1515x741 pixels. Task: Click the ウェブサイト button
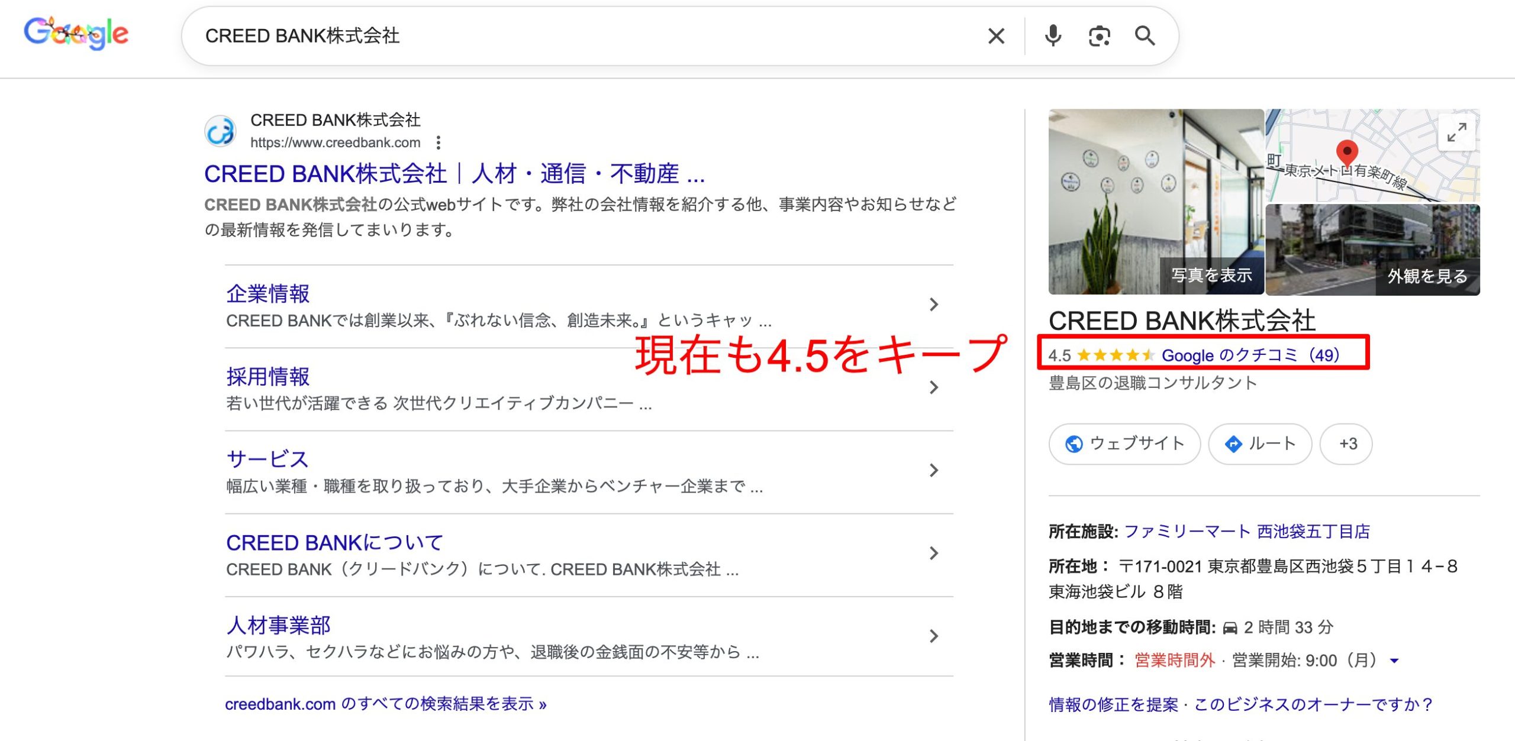1124,444
